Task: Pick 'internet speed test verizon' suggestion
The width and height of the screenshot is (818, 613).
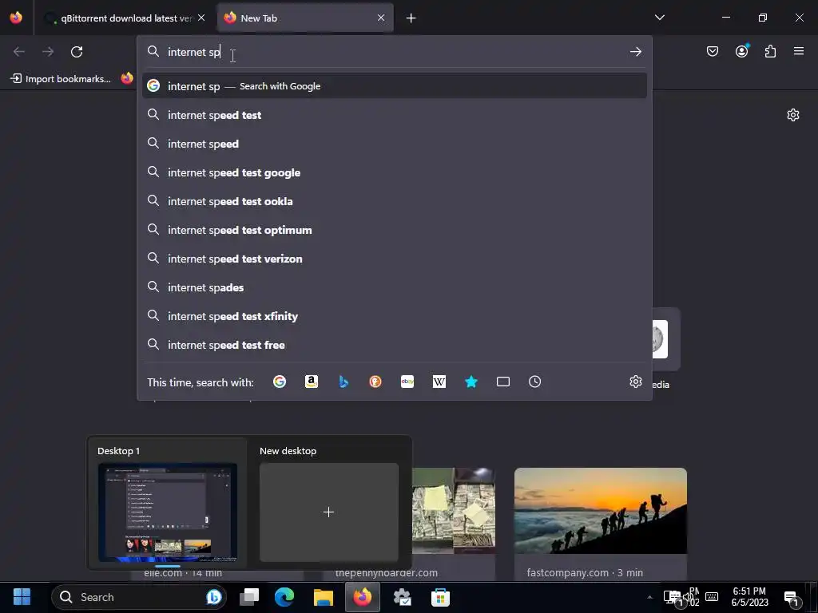Action: tap(395, 259)
